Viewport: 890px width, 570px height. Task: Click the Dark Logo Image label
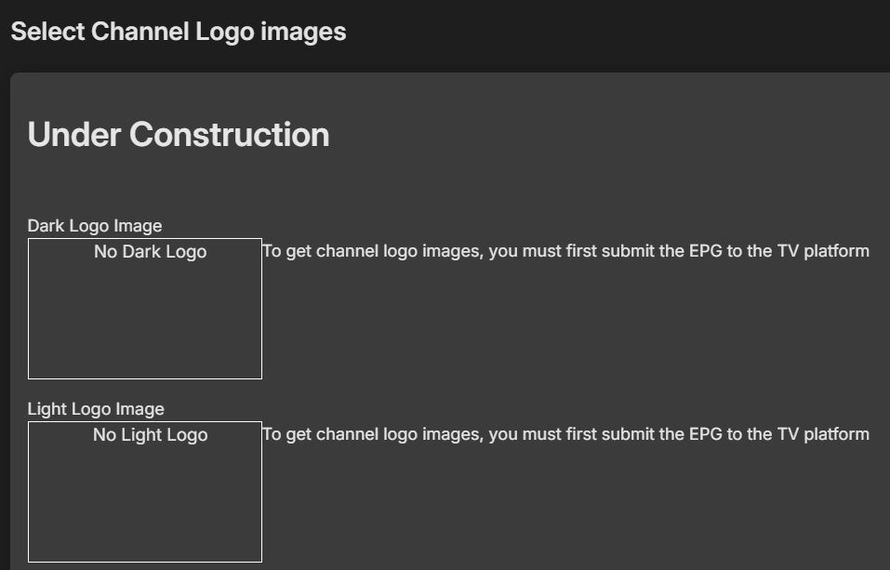(x=95, y=226)
